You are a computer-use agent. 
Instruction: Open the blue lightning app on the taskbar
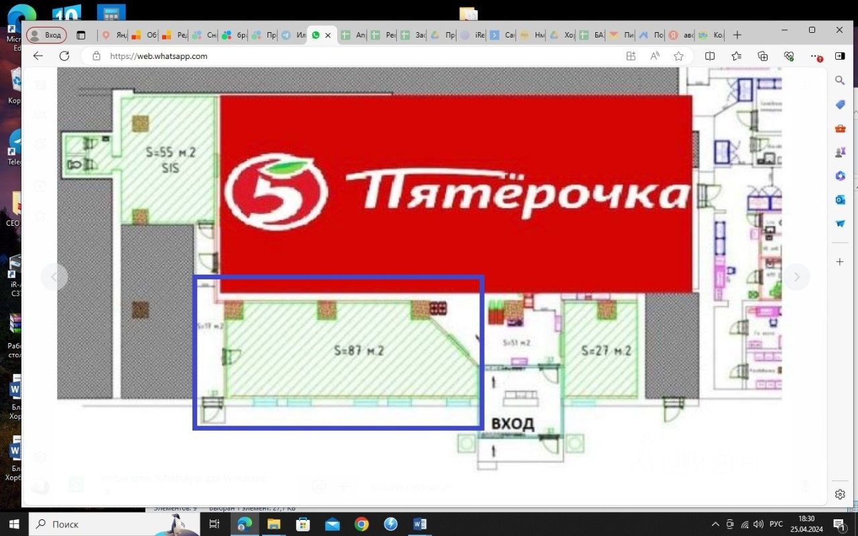tap(391, 524)
